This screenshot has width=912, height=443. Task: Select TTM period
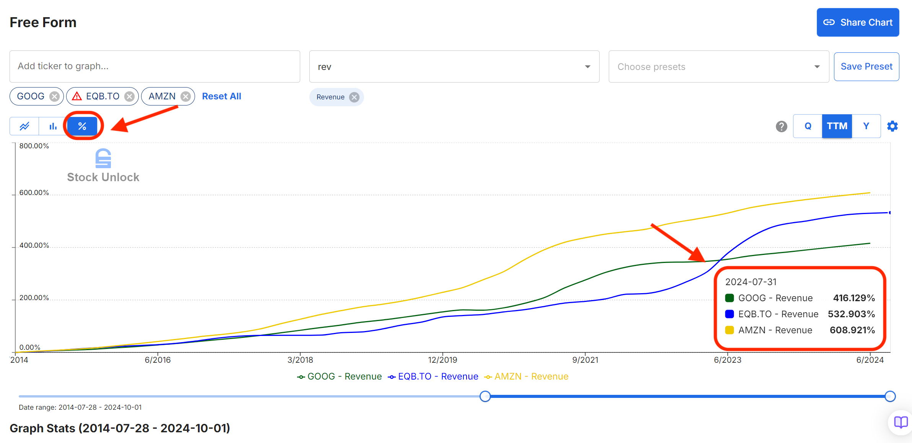click(837, 126)
